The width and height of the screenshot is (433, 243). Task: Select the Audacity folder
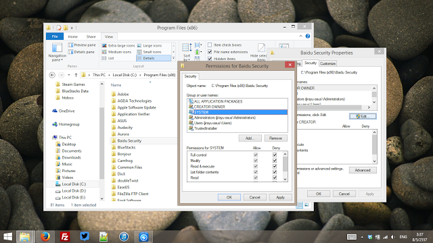click(x=124, y=128)
